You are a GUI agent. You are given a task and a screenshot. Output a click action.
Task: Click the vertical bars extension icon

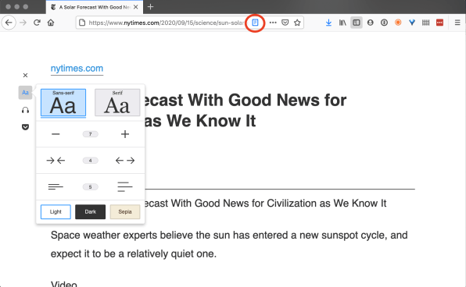click(x=425, y=23)
